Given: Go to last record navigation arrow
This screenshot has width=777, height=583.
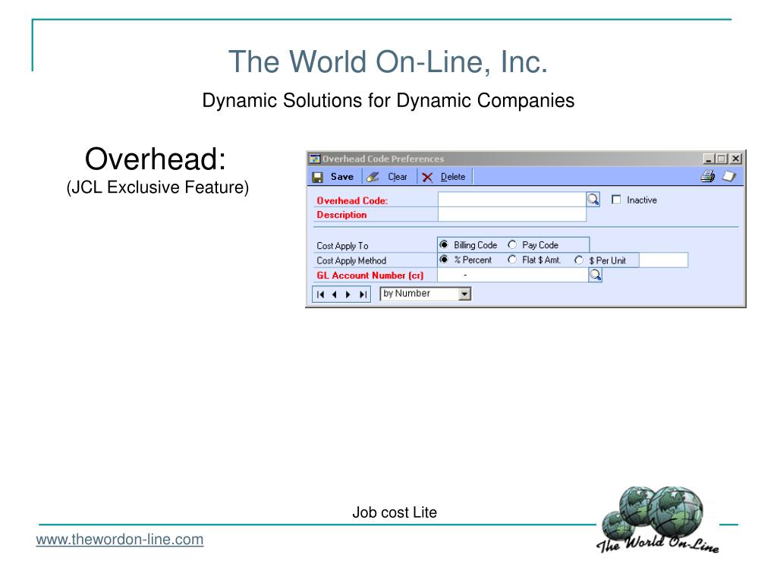Looking at the screenshot, I should 363,295.
